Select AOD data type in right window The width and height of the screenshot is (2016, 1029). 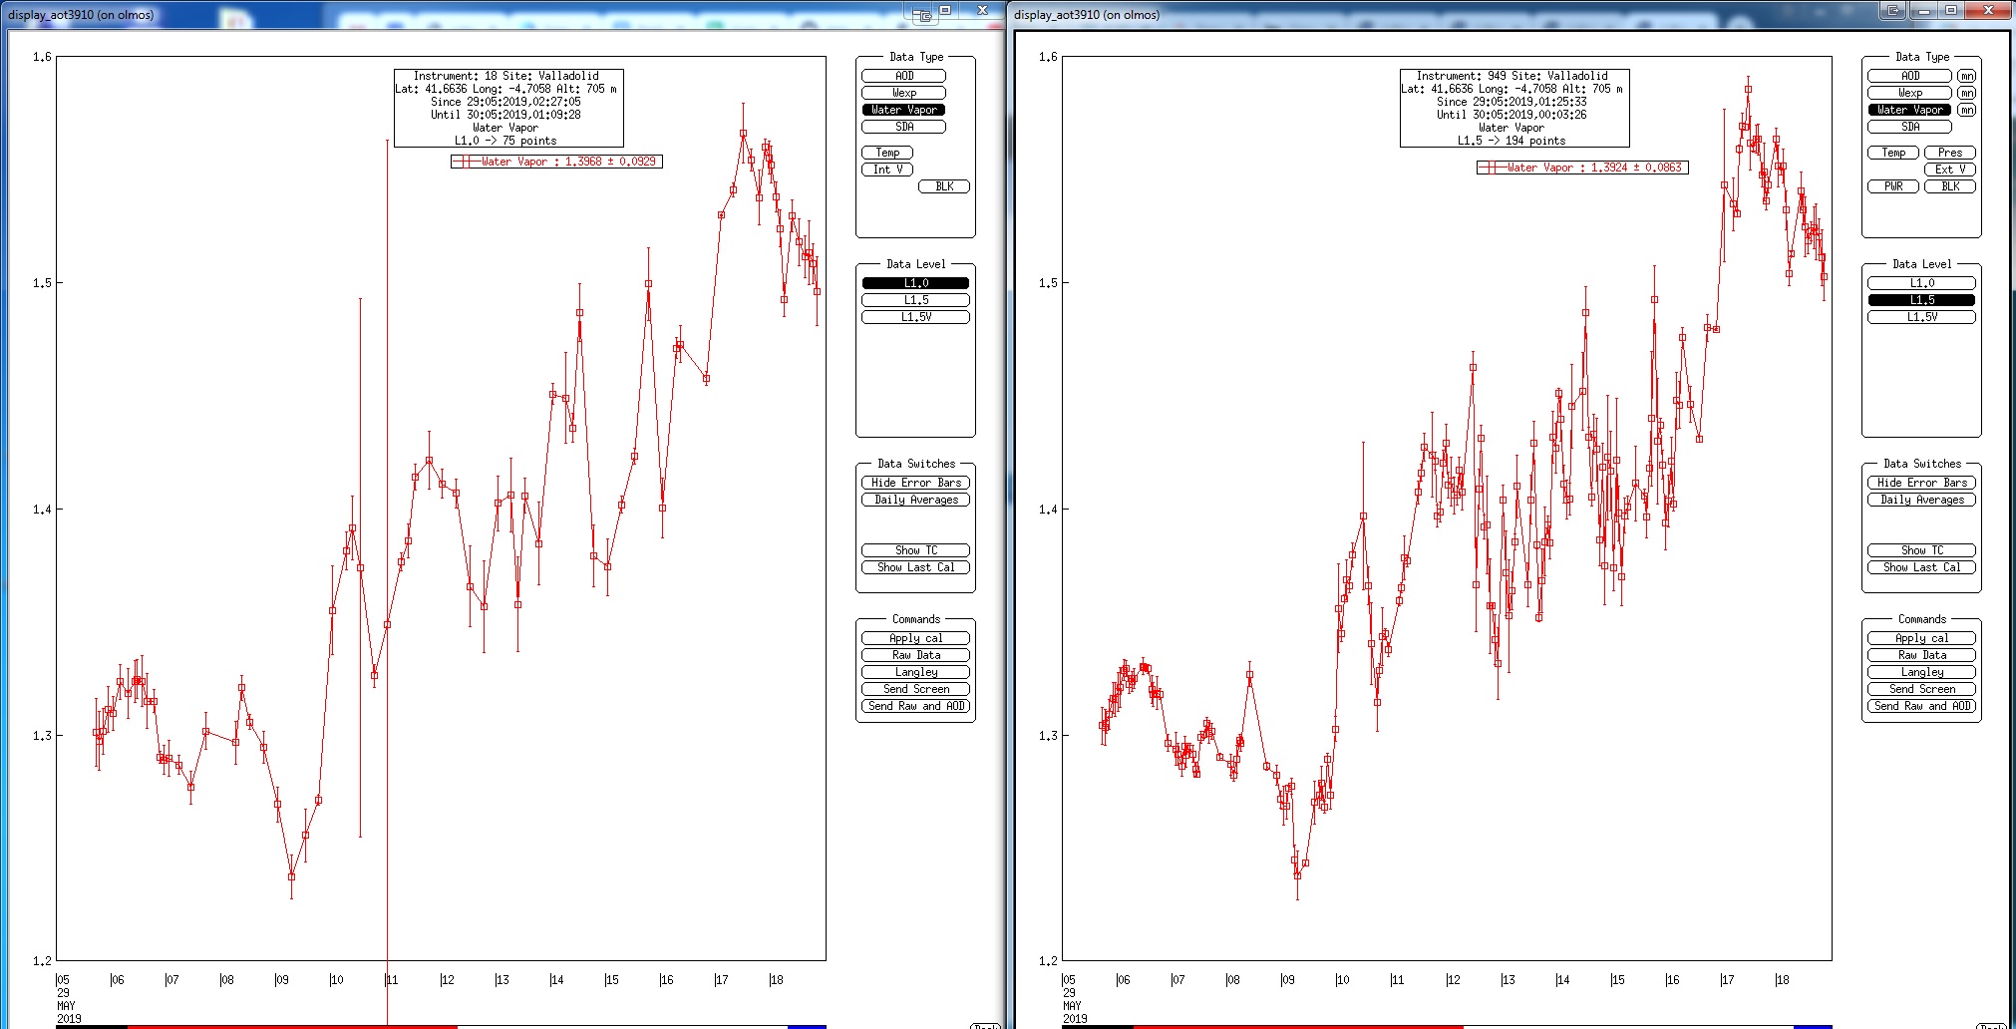(1909, 76)
